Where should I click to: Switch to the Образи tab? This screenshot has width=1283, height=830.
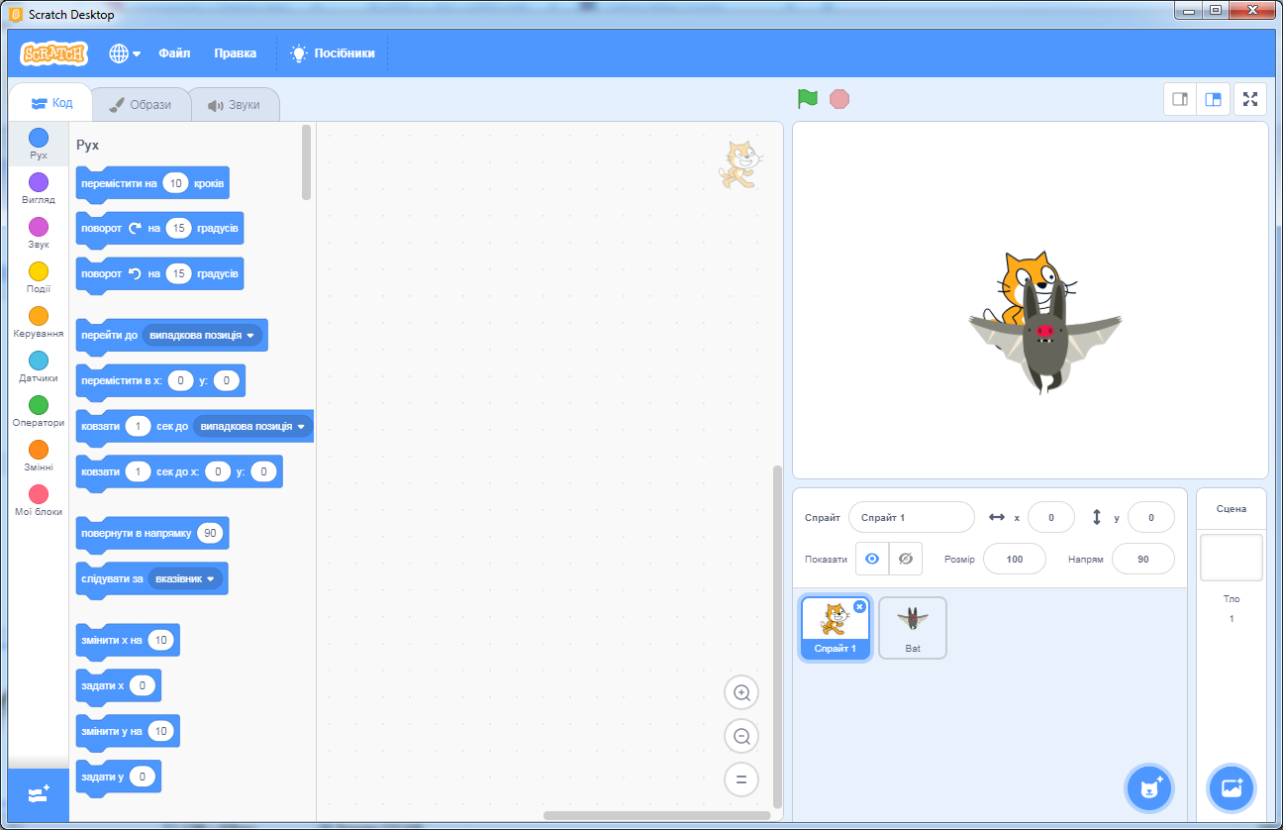(x=140, y=105)
